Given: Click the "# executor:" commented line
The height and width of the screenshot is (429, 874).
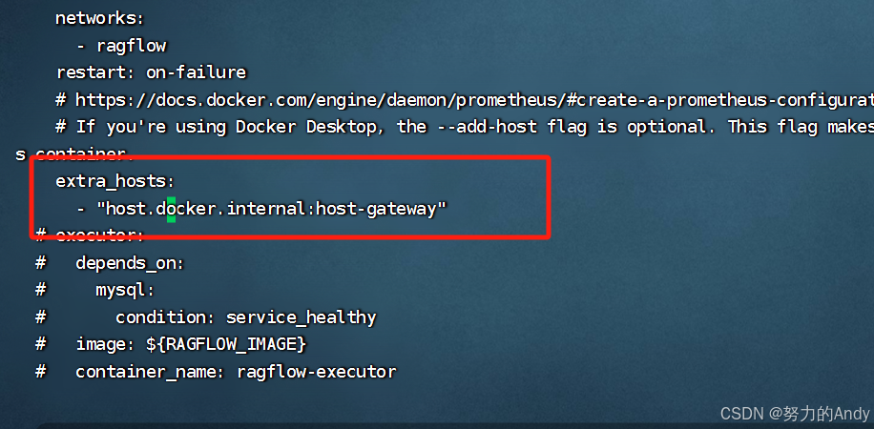Looking at the screenshot, I should (x=90, y=235).
